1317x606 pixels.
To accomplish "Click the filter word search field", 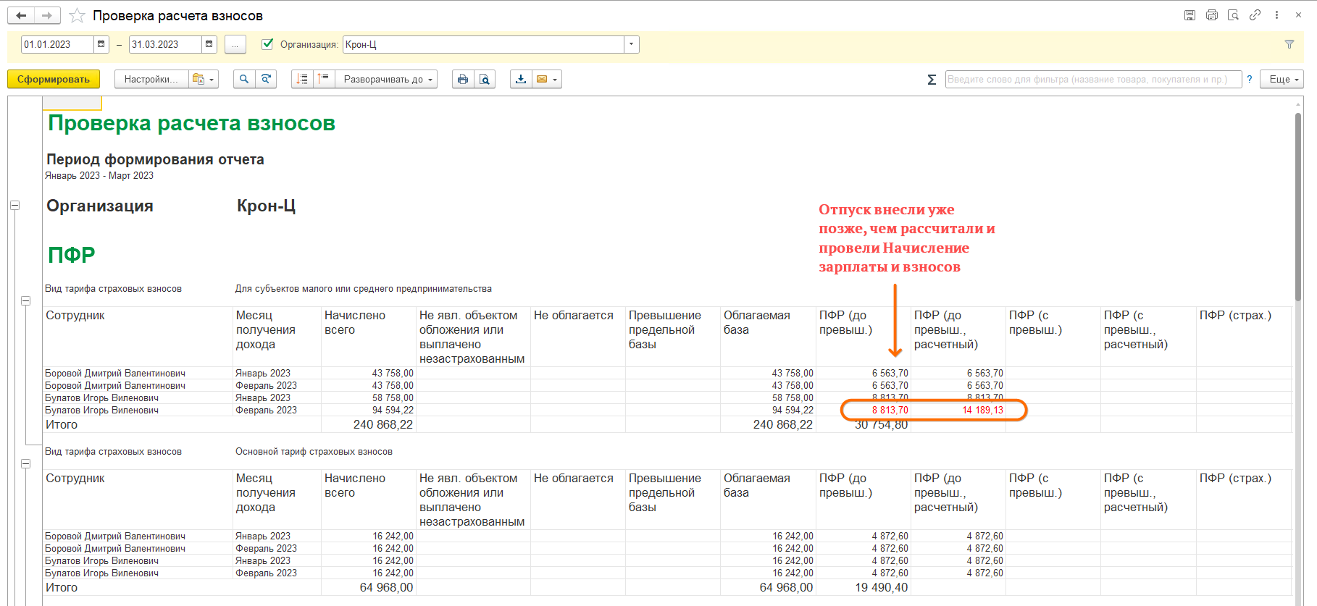I will coord(1092,79).
